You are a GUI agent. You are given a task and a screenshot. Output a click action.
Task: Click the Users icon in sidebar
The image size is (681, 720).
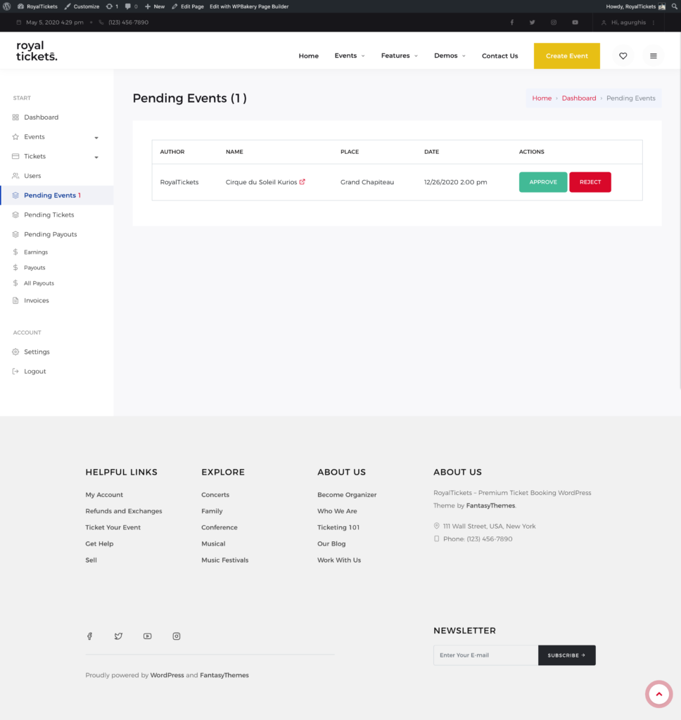pyautogui.click(x=15, y=176)
